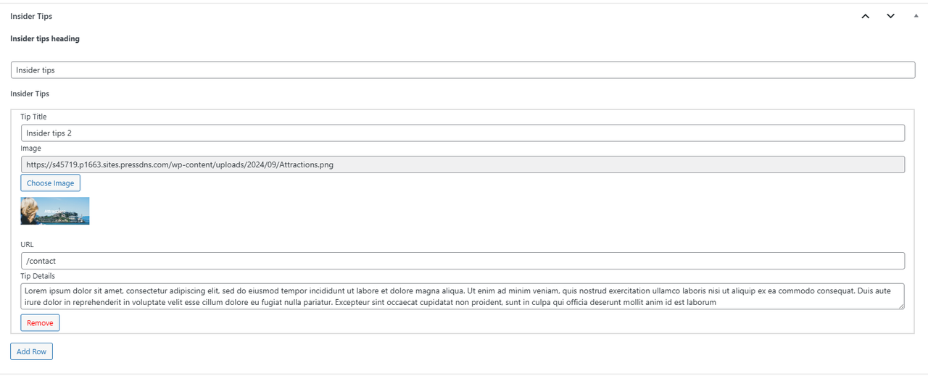Add a new tip with Add Row
Image resolution: width=928 pixels, height=376 pixels.
31,351
